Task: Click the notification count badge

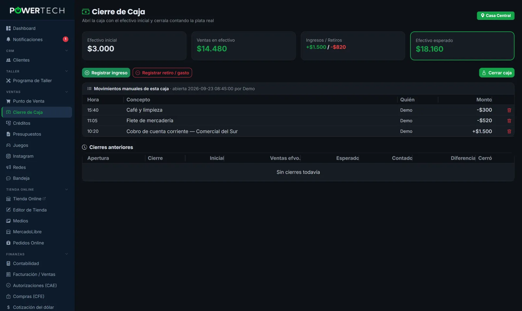Action: (66, 39)
